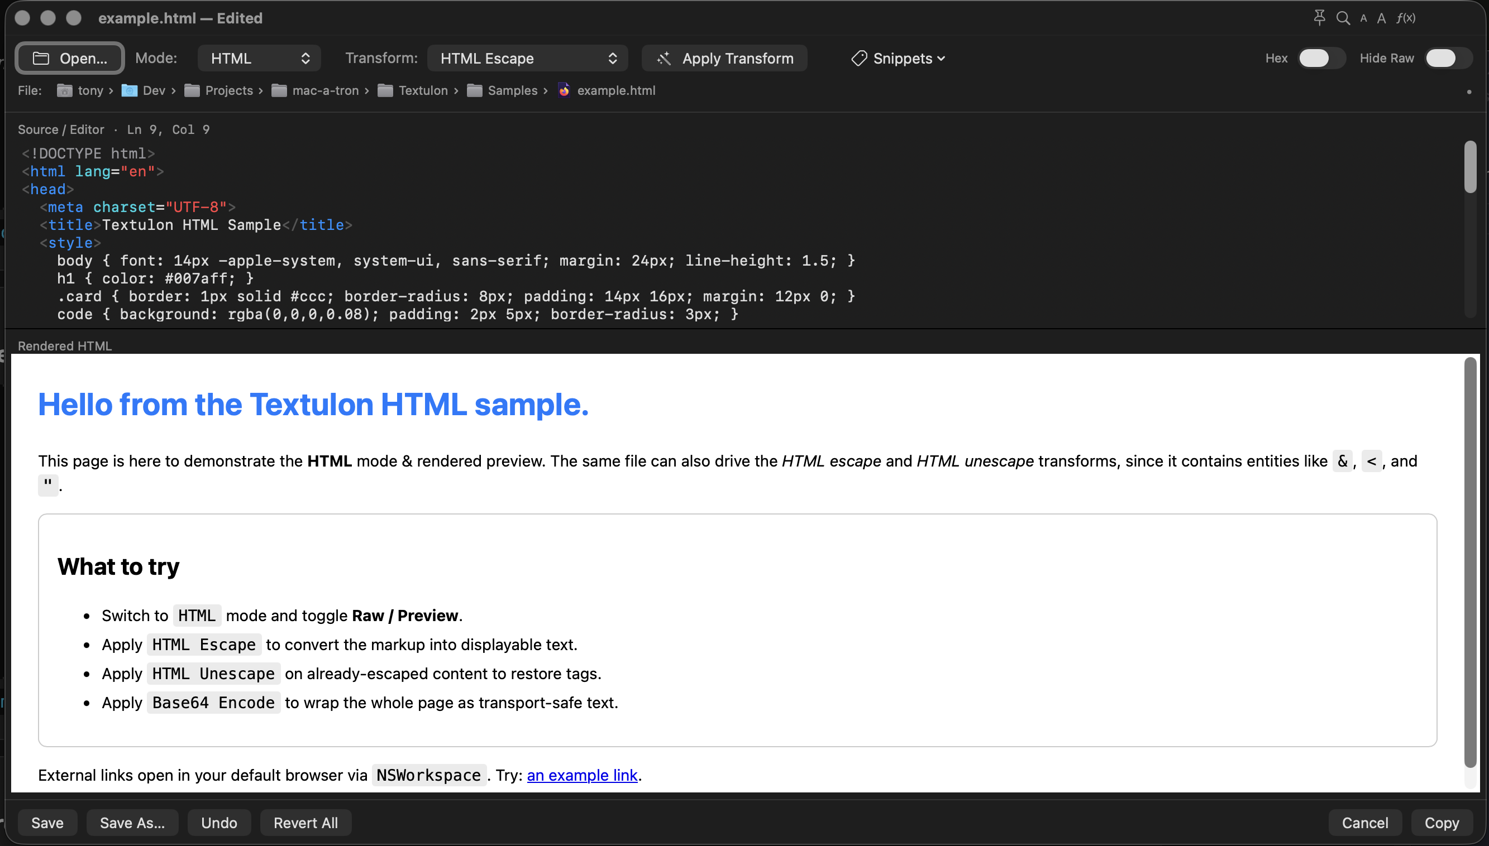The image size is (1489, 846).
Task: Click the Samples folder in the file path
Action: pyautogui.click(x=502, y=90)
